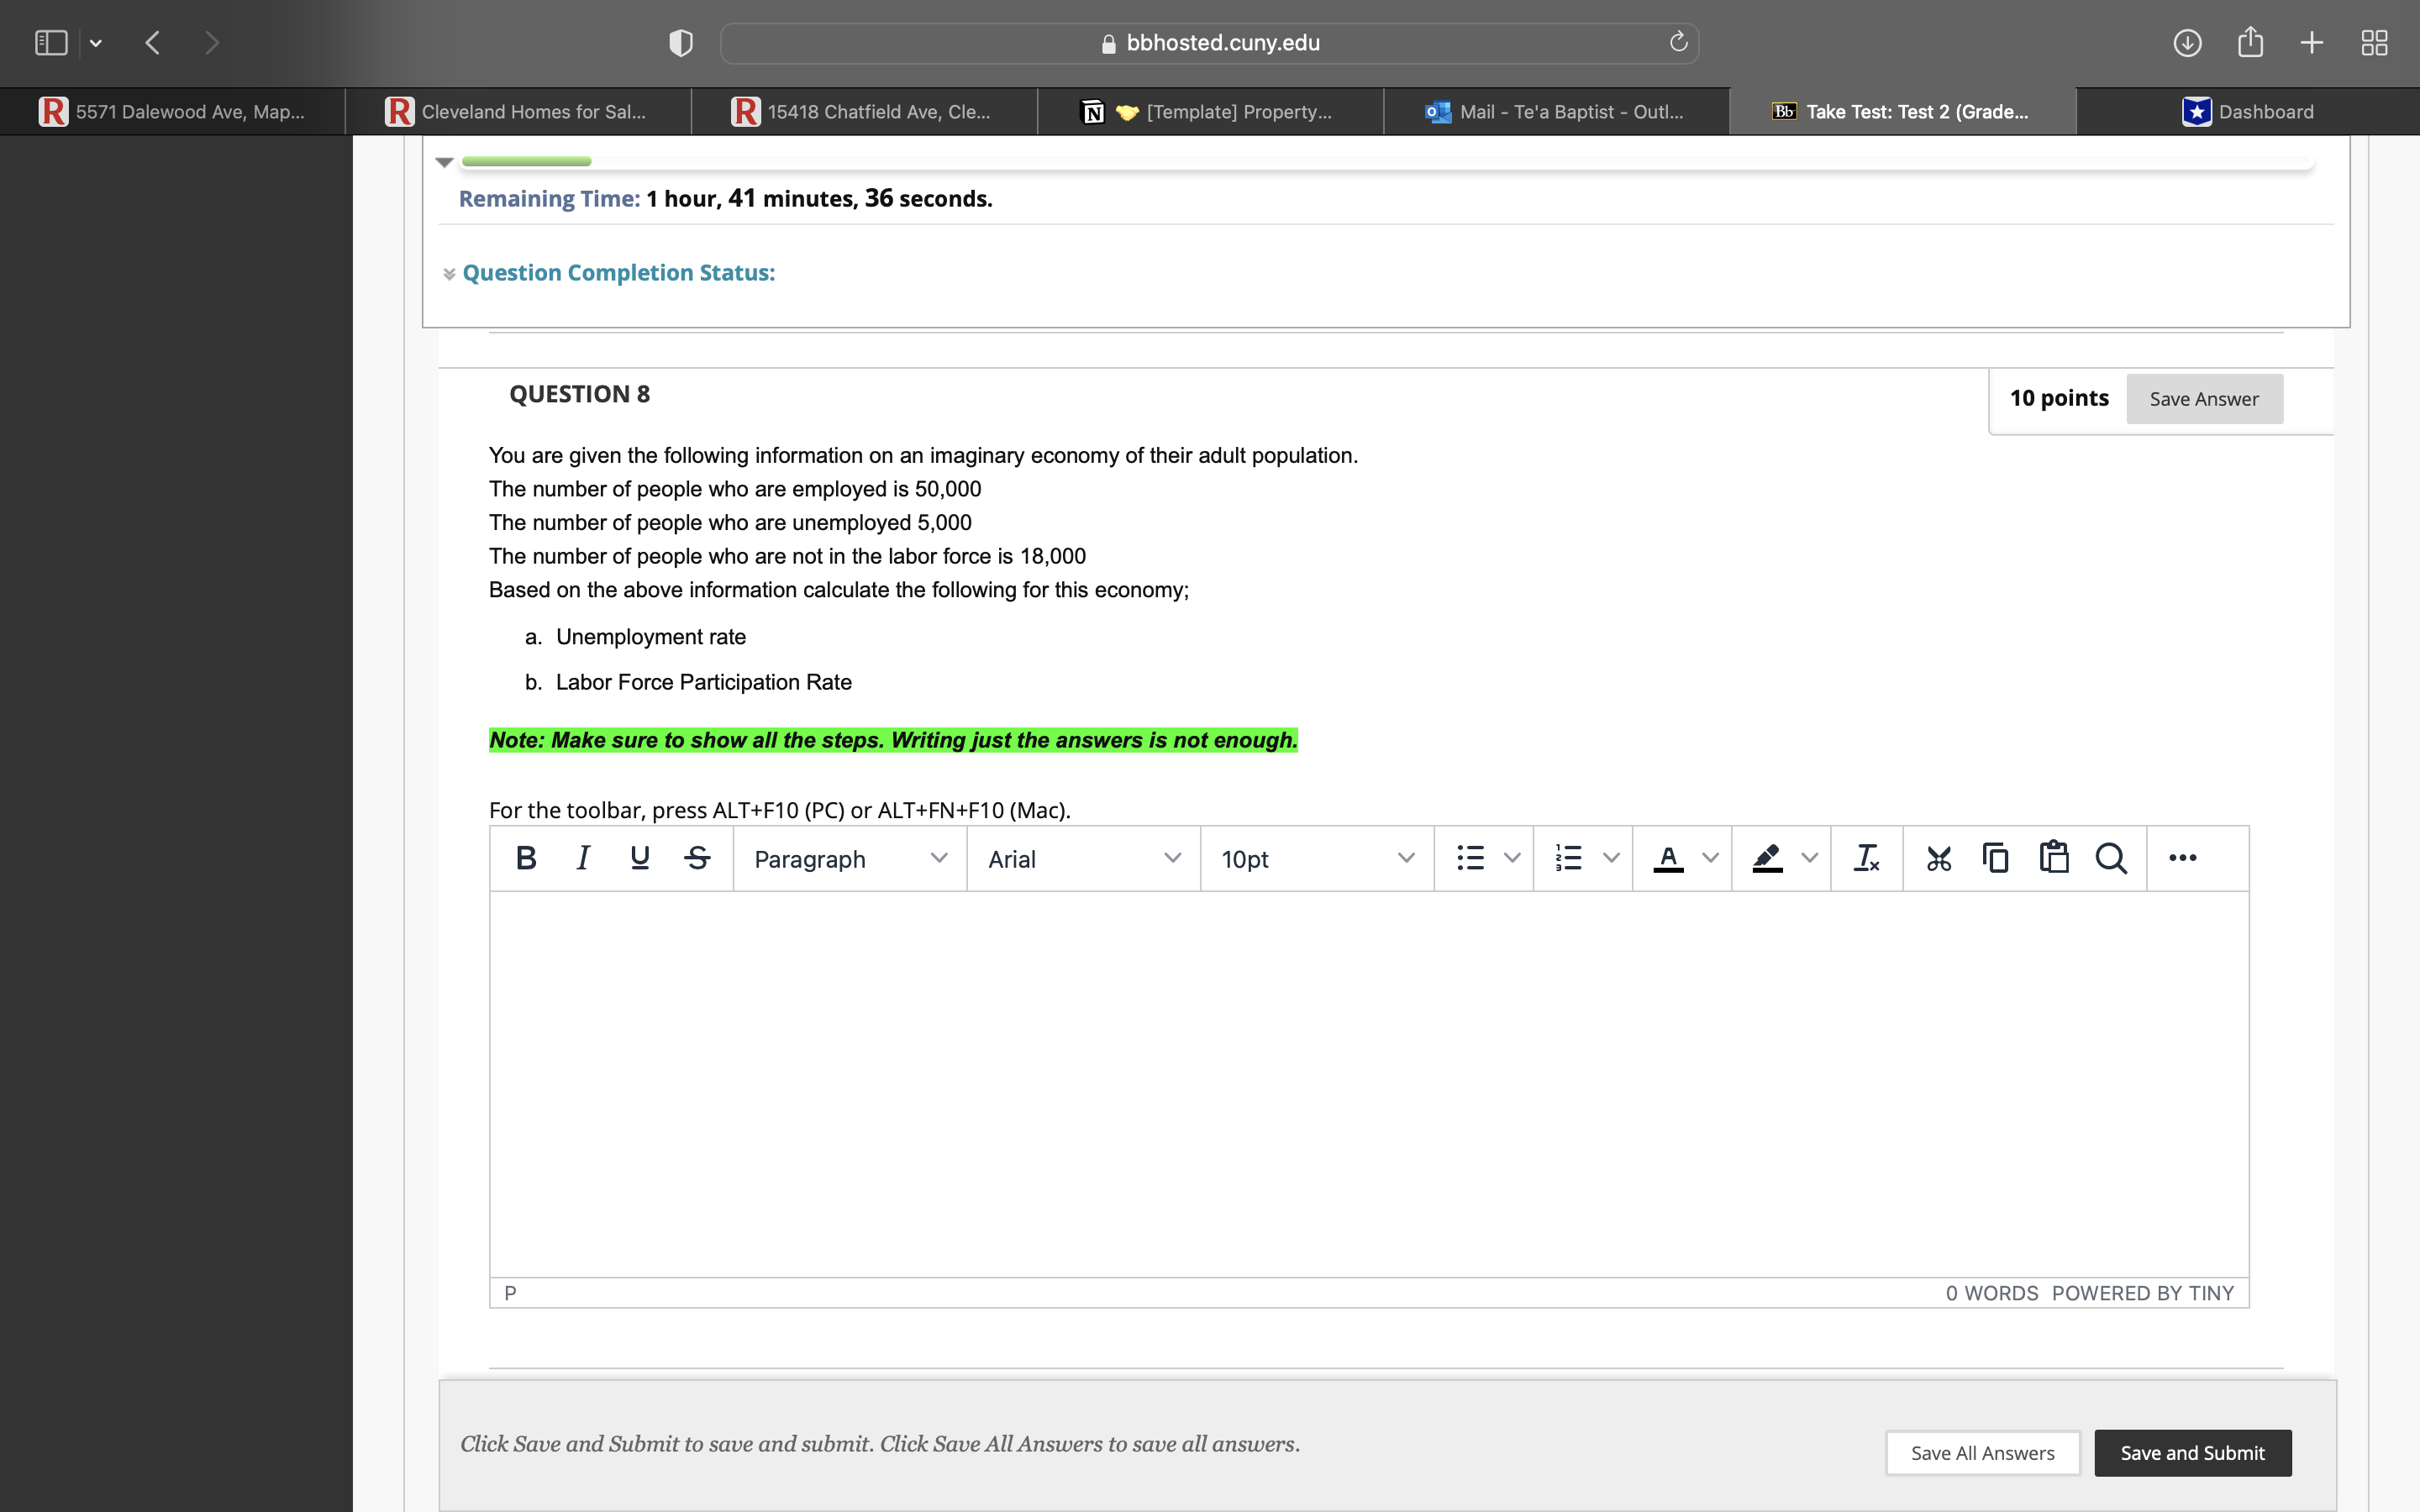Toggle bold formatting in editor

[526, 858]
